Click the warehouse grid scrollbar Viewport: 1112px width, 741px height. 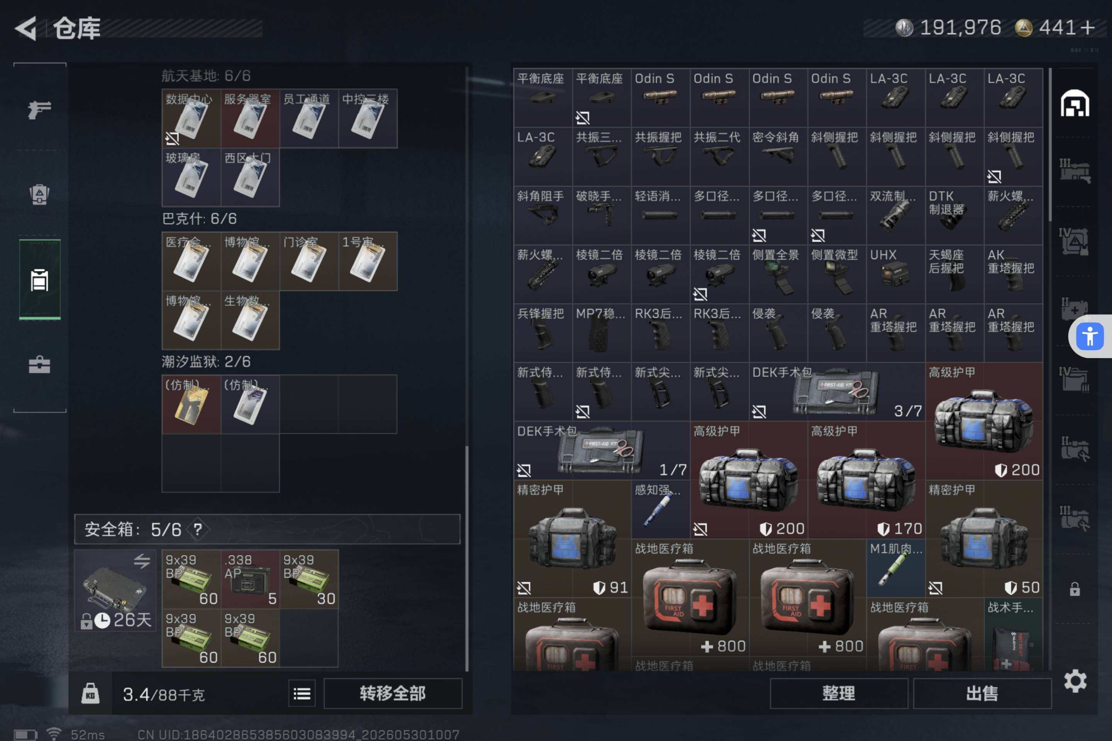point(1049,145)
